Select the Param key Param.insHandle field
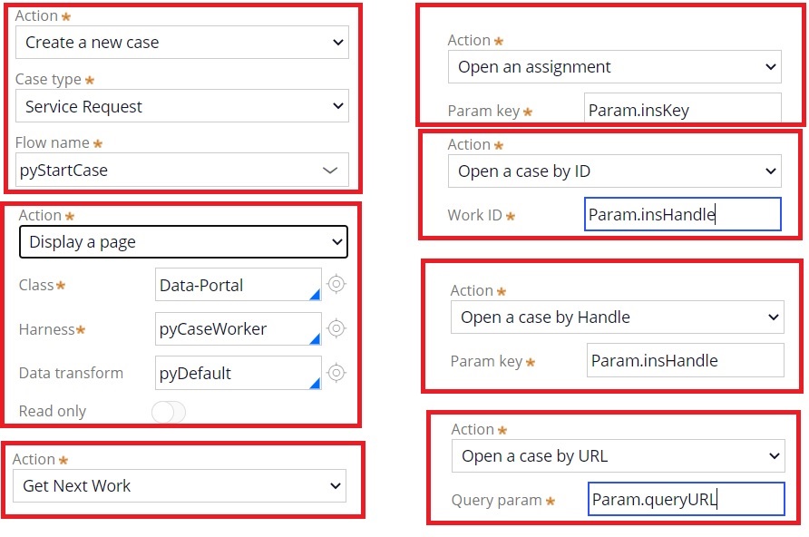The image size is (809, 537). pyautogui.click(x=685, y=360)
